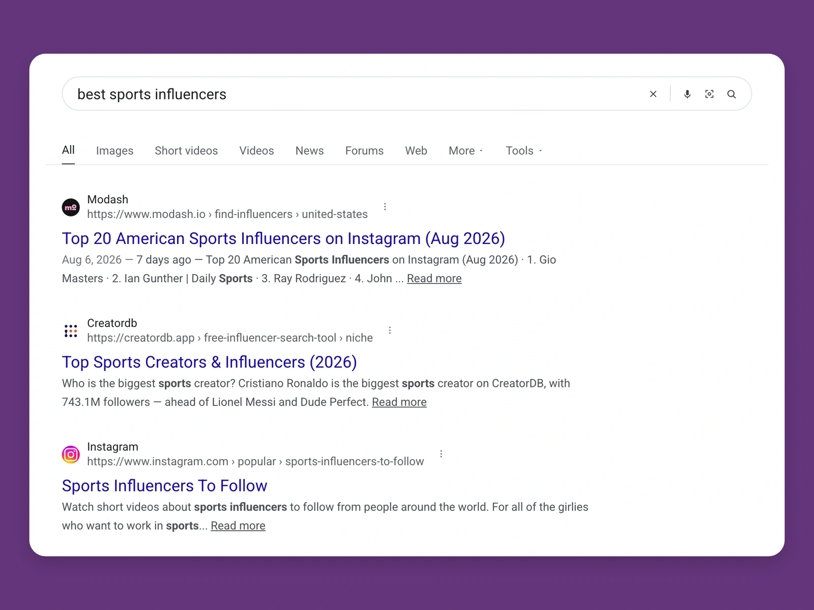Viewport: 814px width, 610px height.
Task: Click the creatordb.app free-influencer-search-tool URL
Action: pos(230,338)
